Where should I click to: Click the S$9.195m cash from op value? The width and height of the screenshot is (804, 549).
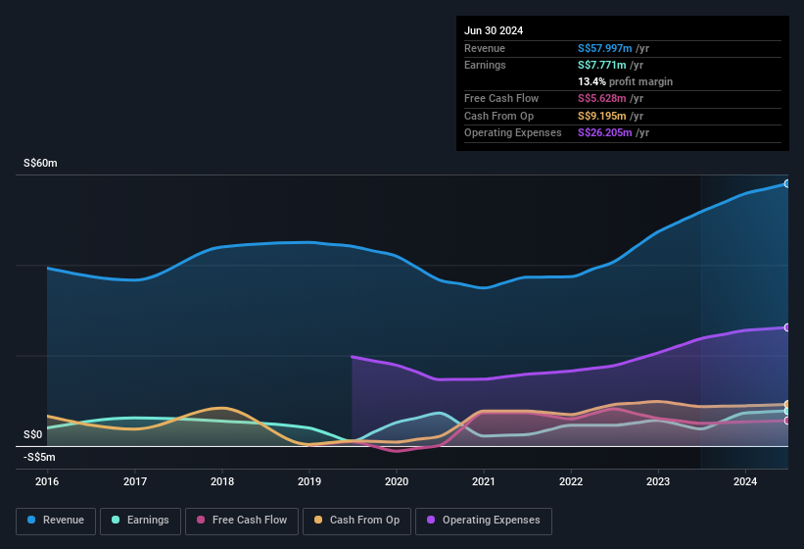point(601,116)
